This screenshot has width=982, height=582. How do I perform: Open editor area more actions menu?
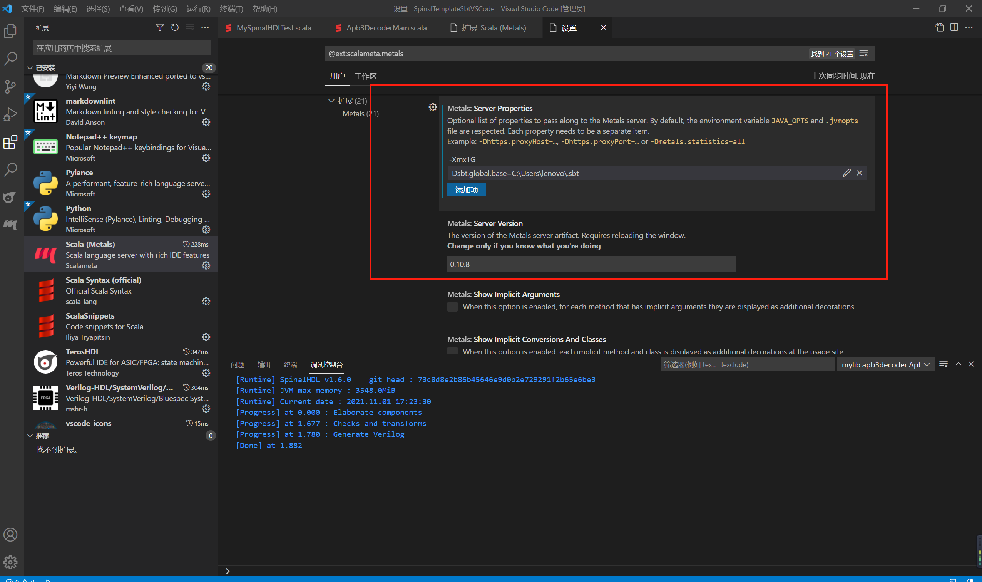pos(969,27)
